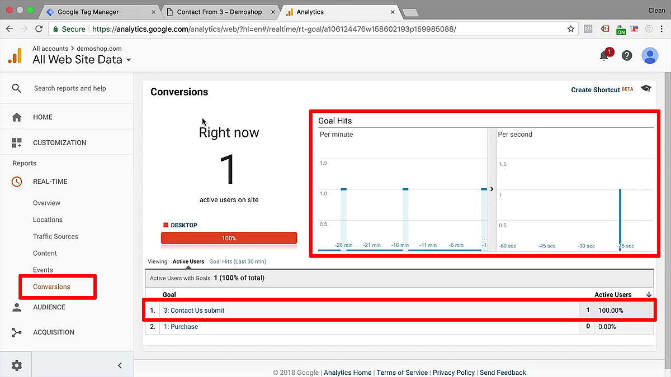Click the All accounts breadcrumb
Image resolution: width=671 pixels, height=377 pixels.
click(50, 49)
